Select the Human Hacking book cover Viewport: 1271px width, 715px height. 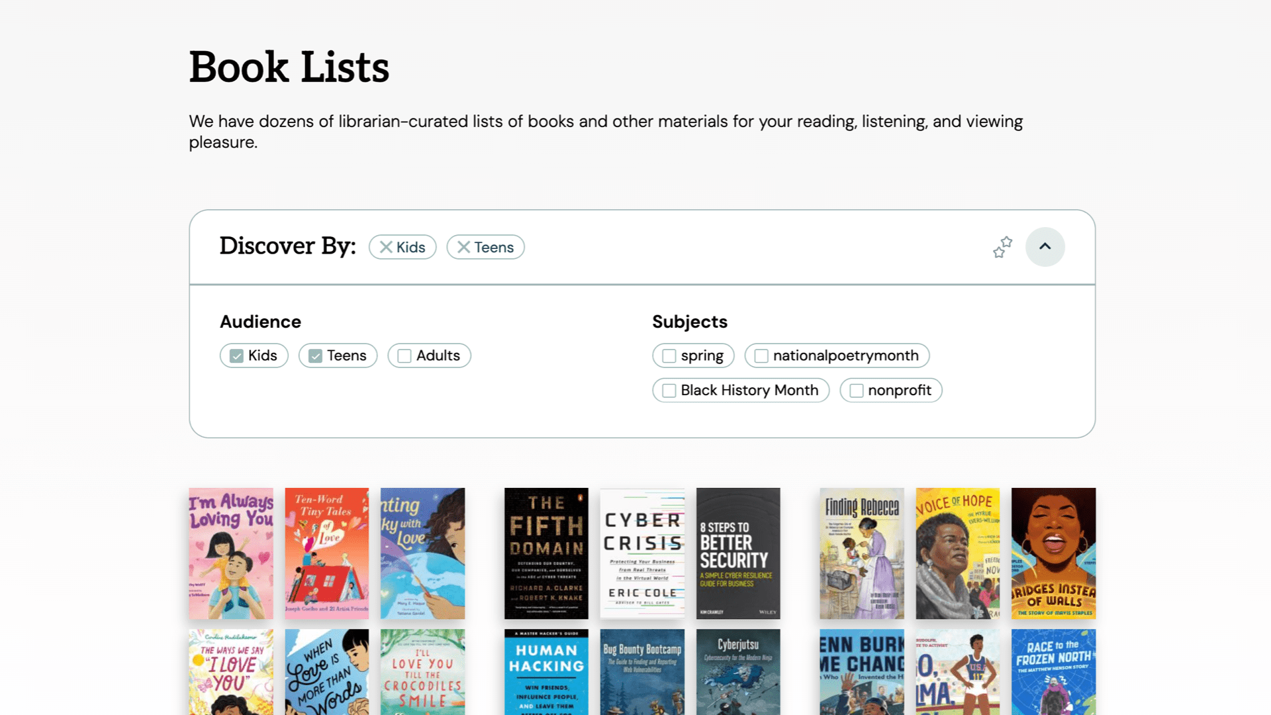pyautogui.click(x=546, y=672)
